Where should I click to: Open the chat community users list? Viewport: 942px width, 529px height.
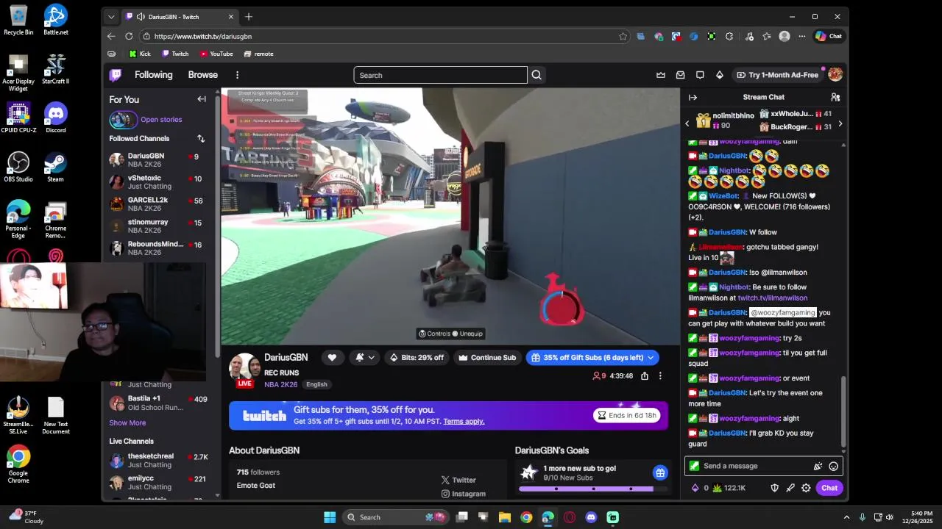pyautogui.click(x=835, y=97)
